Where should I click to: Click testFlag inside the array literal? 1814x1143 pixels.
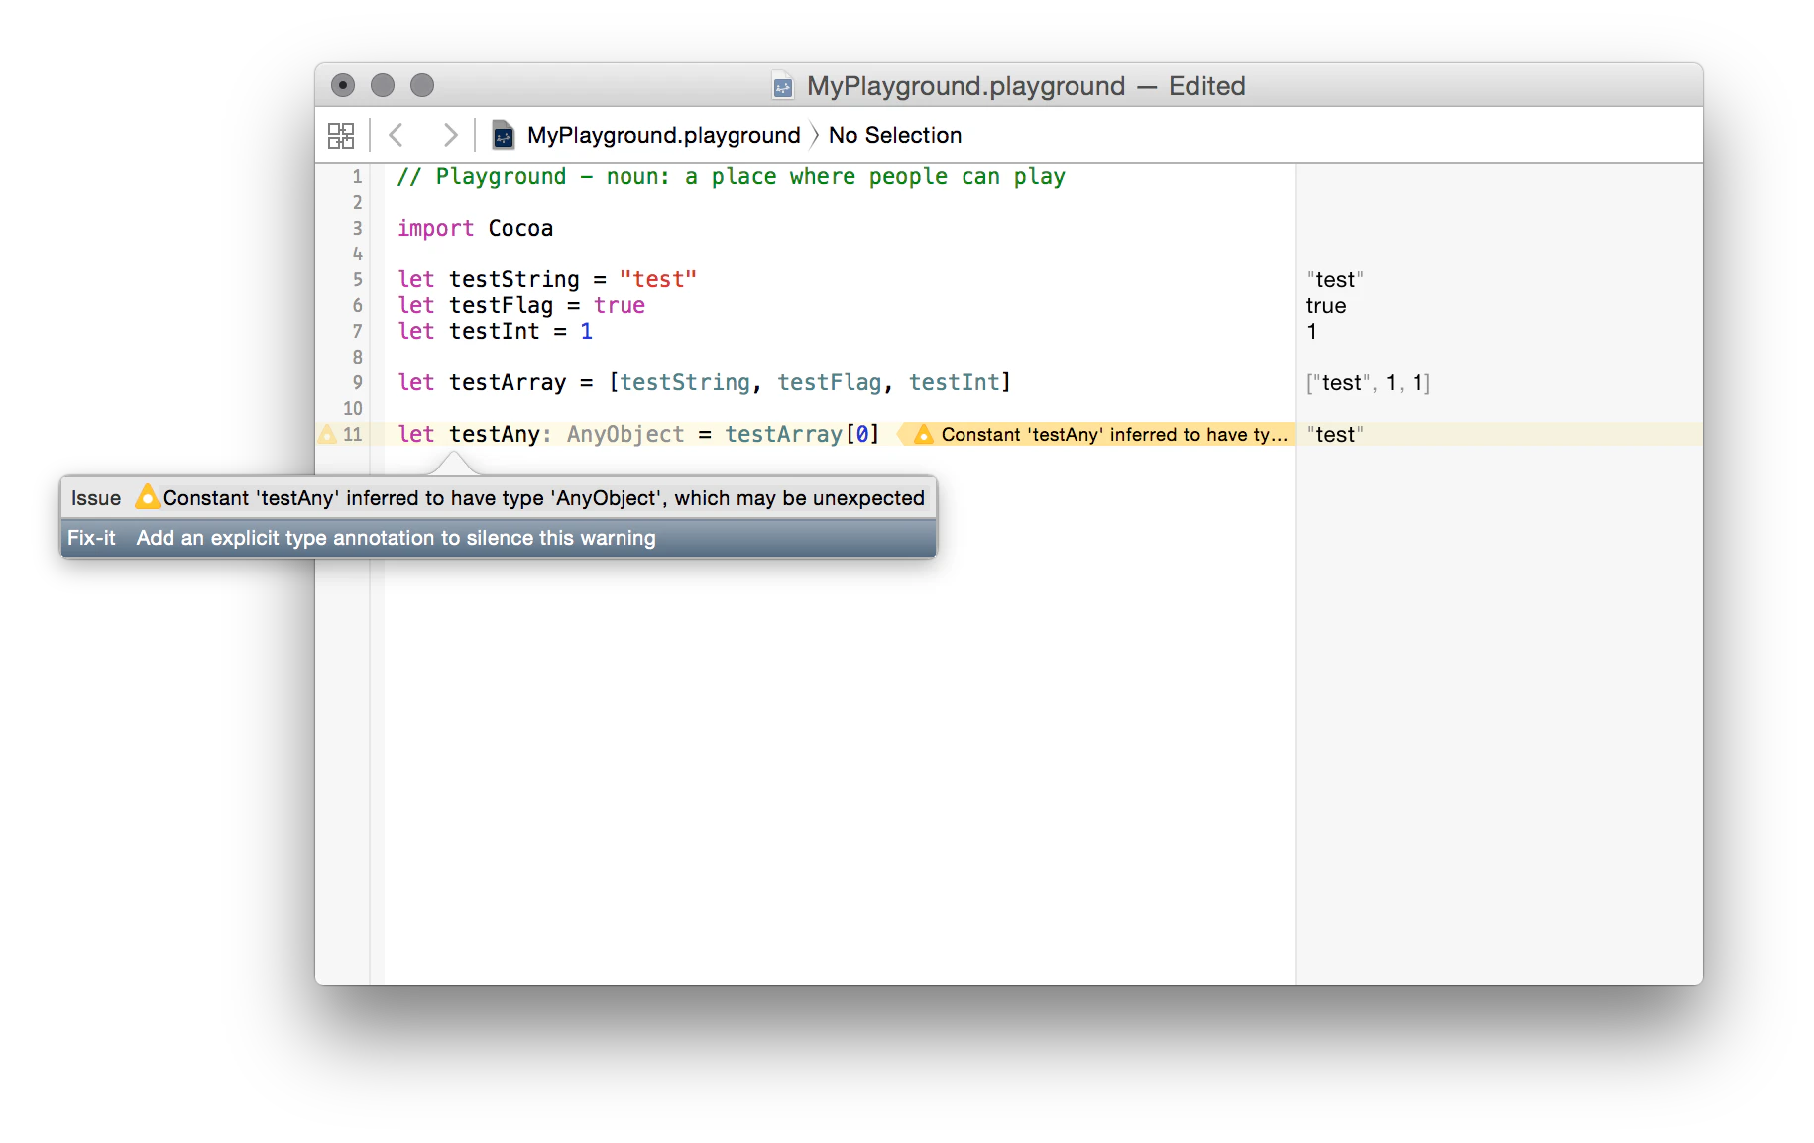830,383
